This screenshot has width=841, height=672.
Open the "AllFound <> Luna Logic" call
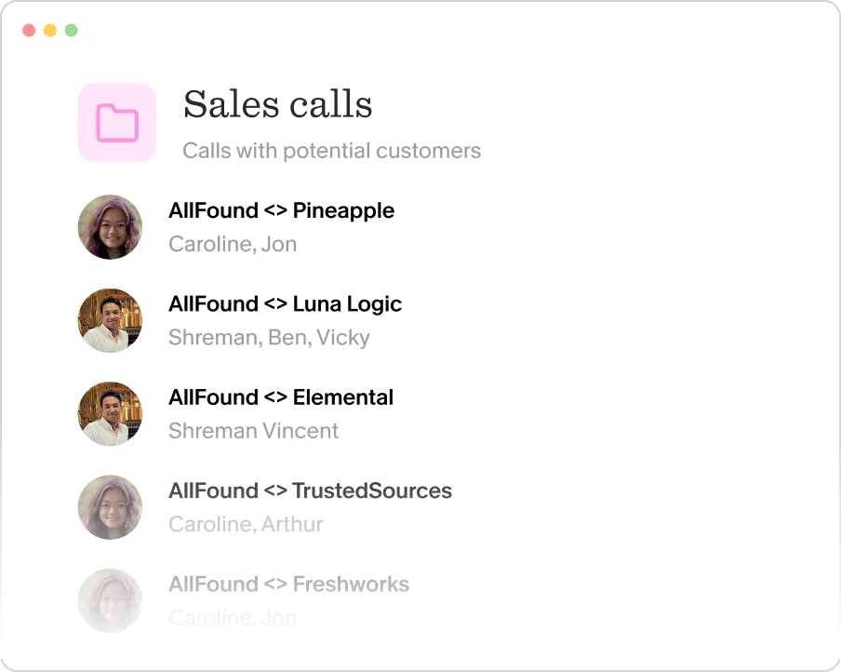pyautogui.click(x=285, y=303)
